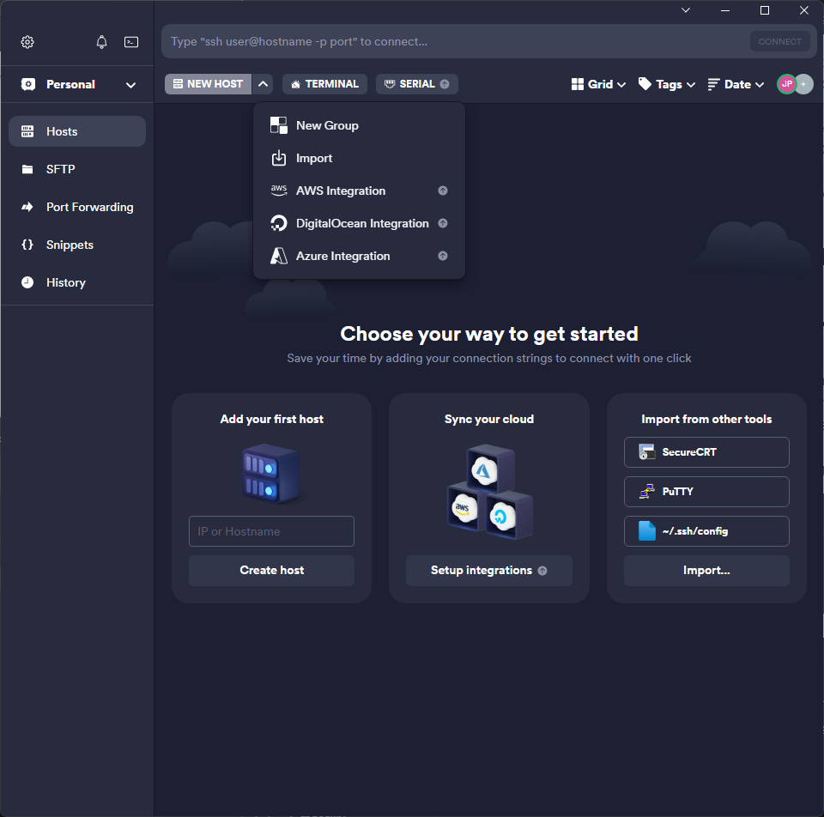Select PuTTY import option

[x=706, y=492]
